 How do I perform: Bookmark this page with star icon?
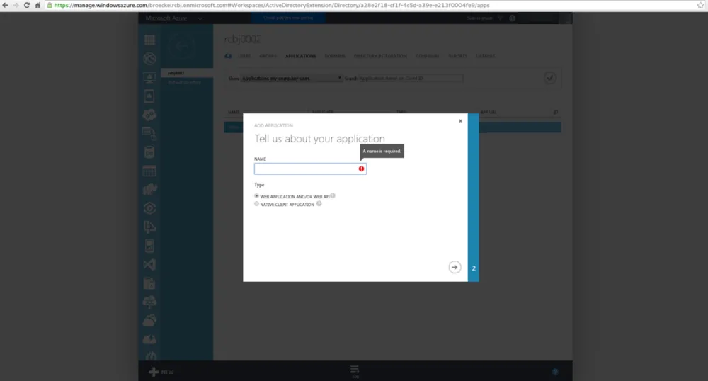click(x=700, y=6)
